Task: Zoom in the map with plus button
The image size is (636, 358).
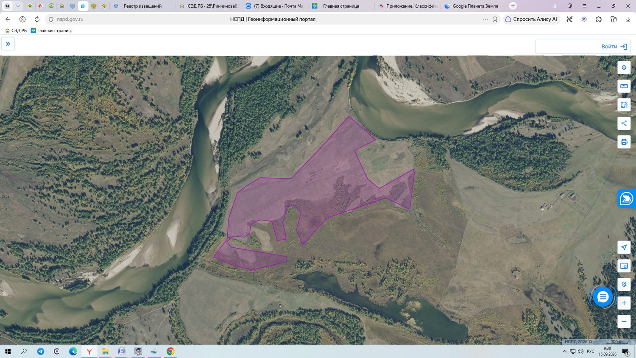Action: click(x=624, y=303)
